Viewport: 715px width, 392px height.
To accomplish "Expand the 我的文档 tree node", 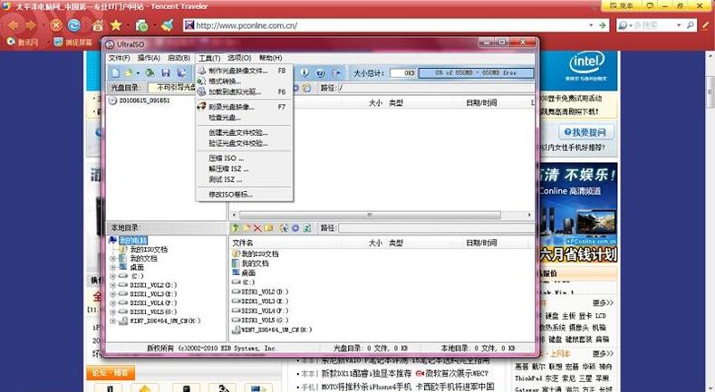I will point(112,258).
